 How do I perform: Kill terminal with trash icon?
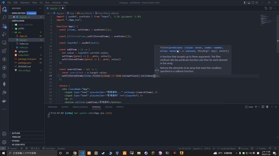[x=267, y=107]
